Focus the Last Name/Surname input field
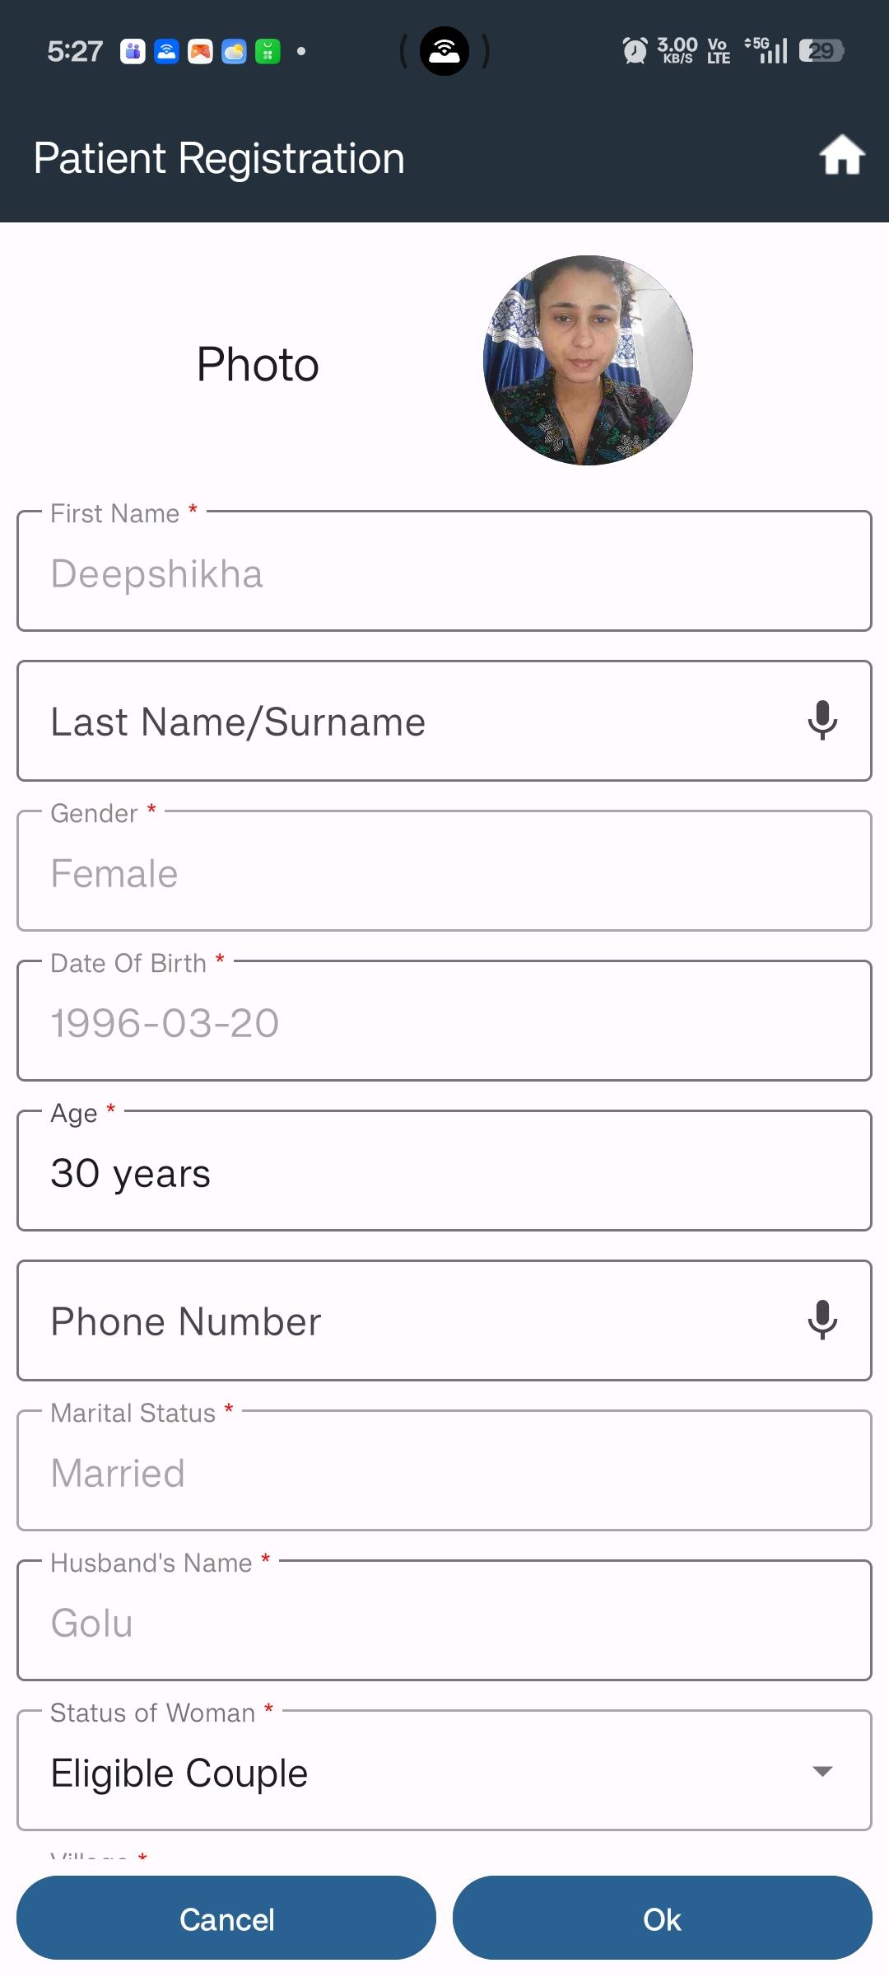Screen dimensions: 889x1977 (x=444, y=721)
